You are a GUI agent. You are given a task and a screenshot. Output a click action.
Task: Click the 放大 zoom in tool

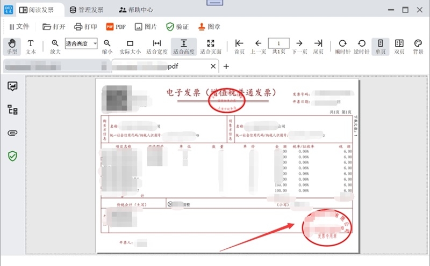pyautogui.click(x=55, y=47)
